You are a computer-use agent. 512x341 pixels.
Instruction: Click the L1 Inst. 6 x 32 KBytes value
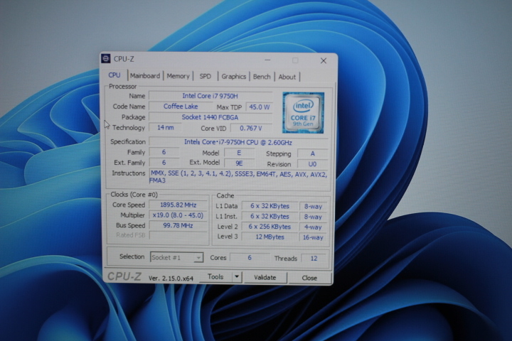pos(270,217)
